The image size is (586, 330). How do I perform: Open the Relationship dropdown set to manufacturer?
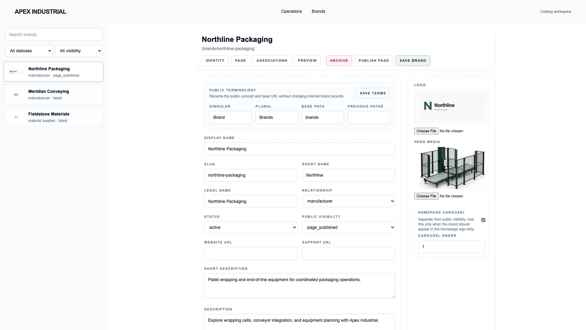(349, 201)
